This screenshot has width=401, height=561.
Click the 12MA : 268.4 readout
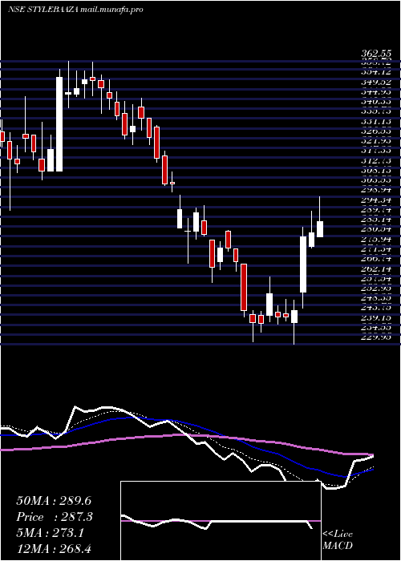point(55,549)
